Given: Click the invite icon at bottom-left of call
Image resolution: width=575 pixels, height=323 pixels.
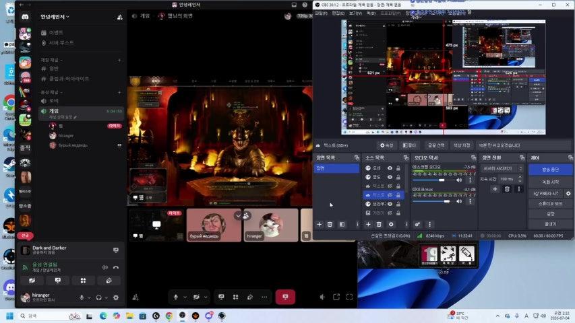Looking at the screenshot, I should [x=135, y=297].
